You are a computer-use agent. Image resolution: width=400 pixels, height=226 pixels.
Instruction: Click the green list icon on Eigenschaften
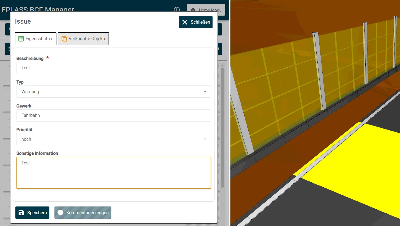(21, 39)
